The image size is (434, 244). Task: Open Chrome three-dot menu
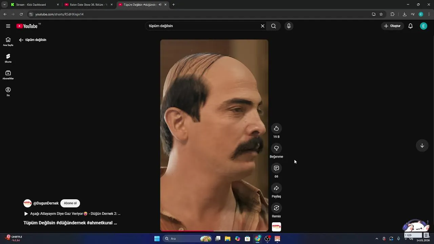[x=429, y=14]
